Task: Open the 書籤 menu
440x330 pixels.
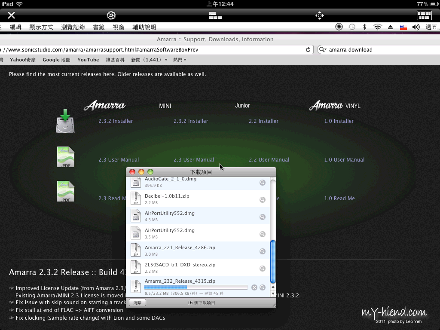Action: 99,27
